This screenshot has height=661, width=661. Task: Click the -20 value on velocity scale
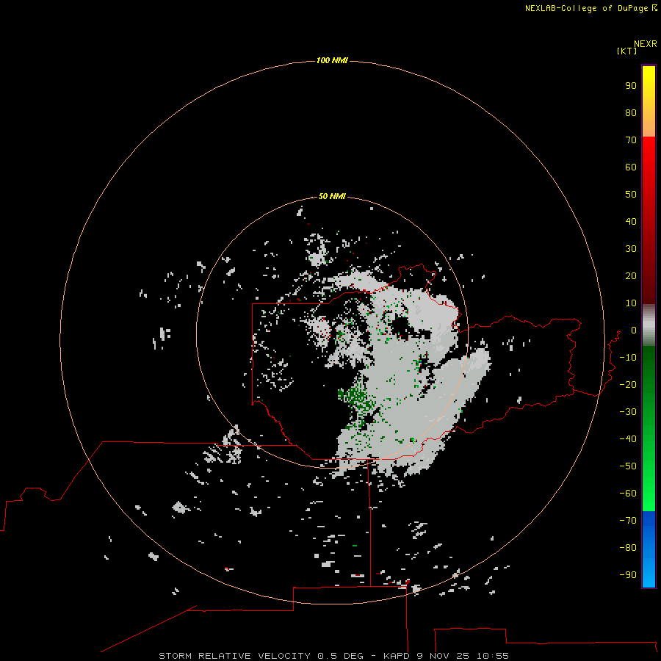click(628, 384)
